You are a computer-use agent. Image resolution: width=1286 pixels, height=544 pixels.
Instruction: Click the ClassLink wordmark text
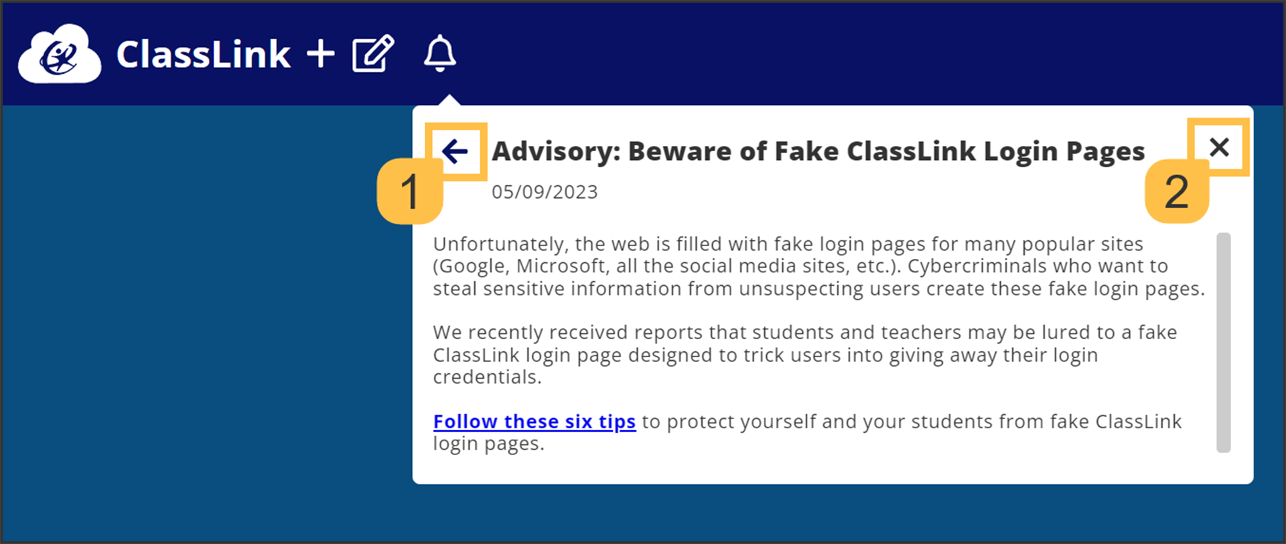click(x=203, y=54)
